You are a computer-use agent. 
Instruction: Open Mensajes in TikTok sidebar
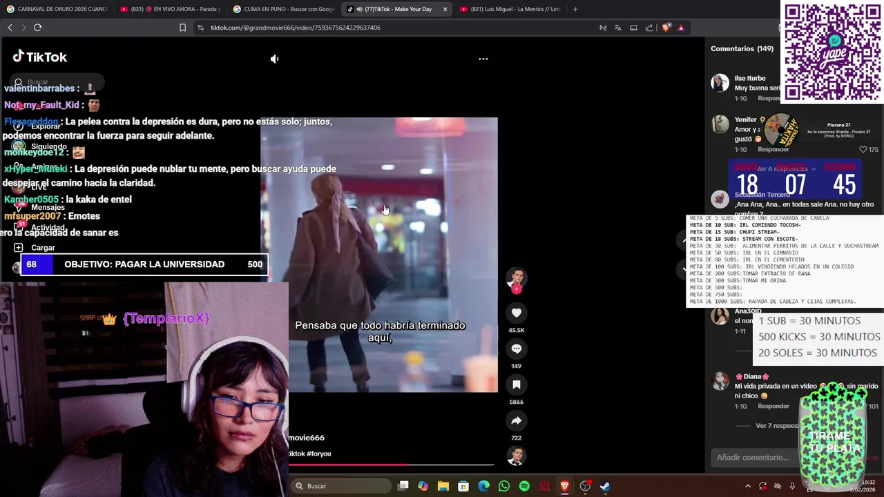click(40, 207)
